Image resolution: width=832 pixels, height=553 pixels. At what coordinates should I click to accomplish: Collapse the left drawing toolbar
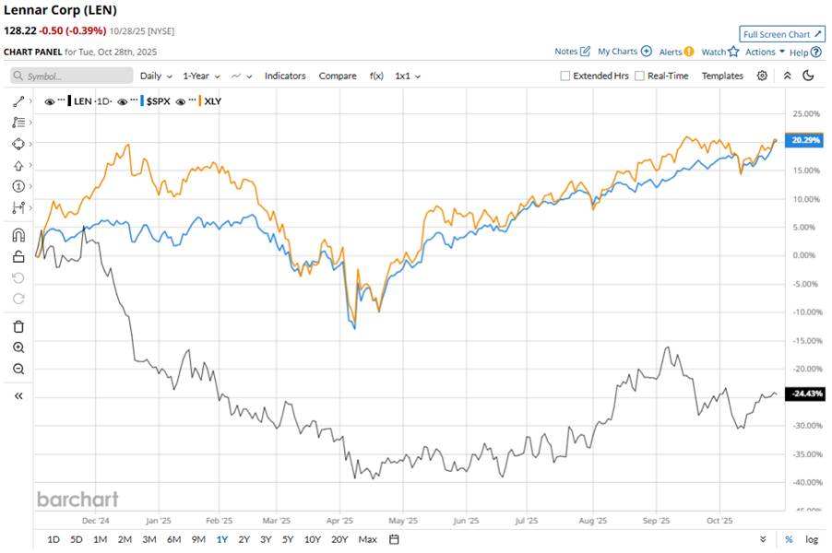[18, 396]
